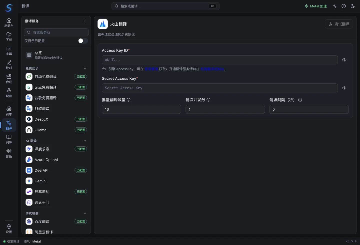The height and width of the screenshot is (245, 360).
Task: Go to the 下载 download section
Action: [x=9, y=37]
